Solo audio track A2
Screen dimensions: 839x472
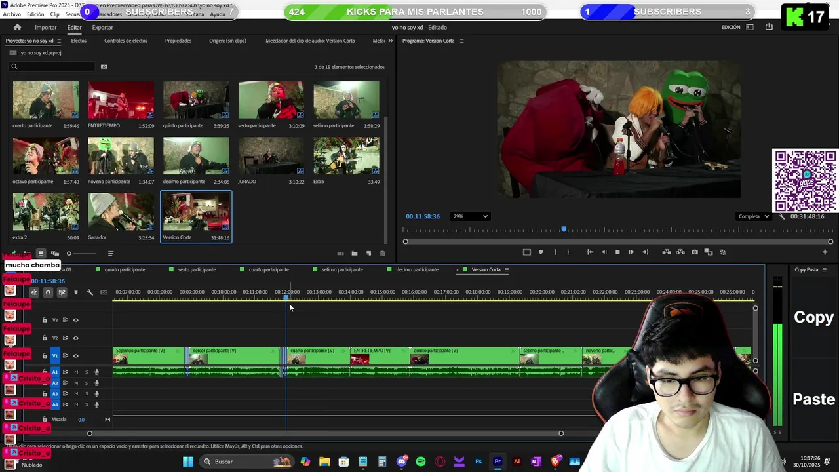87,383
